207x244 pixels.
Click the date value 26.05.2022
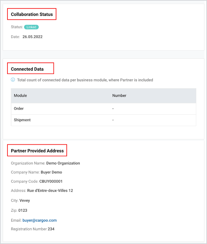pyautogui.click(x=32, y=37)
